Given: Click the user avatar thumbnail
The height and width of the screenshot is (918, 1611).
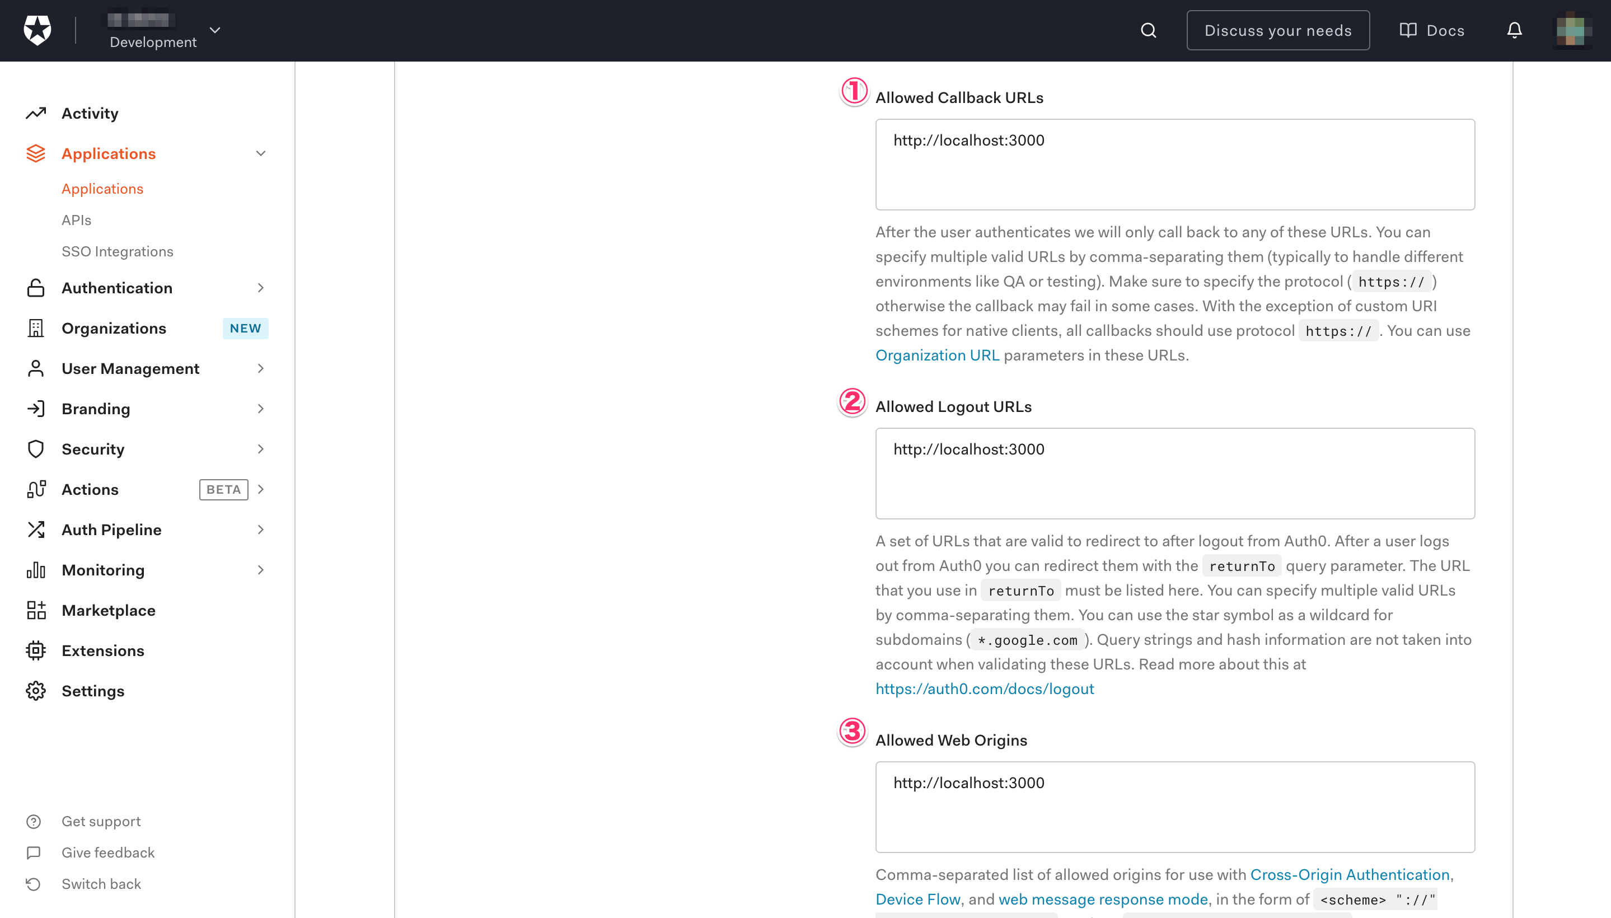Looking at the screenshot, I should tap(1571, 30).
